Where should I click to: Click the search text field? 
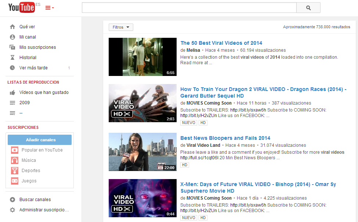[x=189, y=8]
